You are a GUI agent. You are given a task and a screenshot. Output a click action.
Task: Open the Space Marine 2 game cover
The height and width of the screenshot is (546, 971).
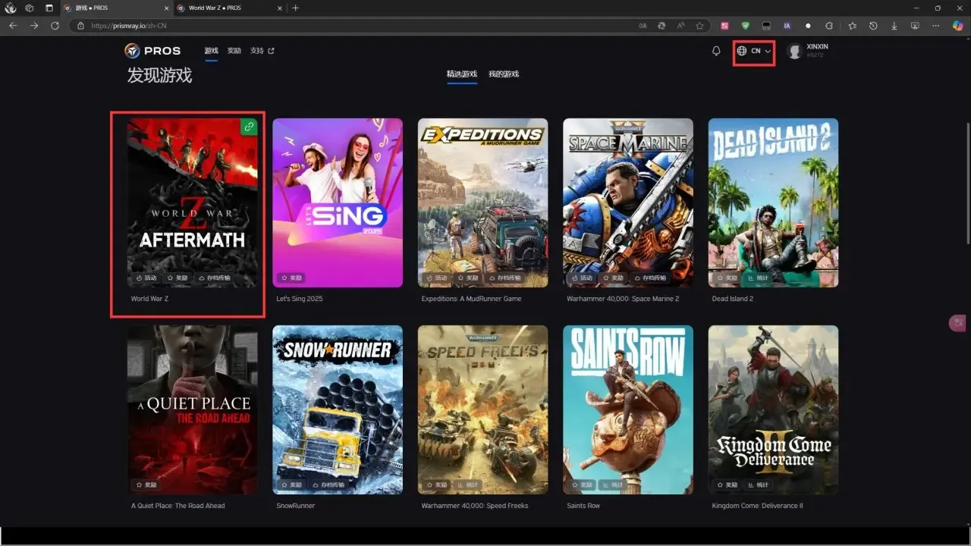coord(628,202)
